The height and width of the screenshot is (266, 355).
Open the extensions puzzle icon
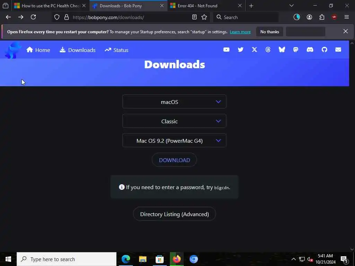(x=322, y=17)
